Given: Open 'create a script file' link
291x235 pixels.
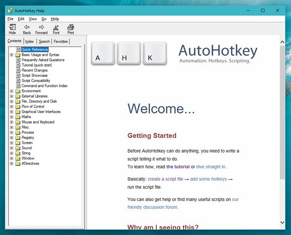Looking at the screenshot, I should tap(166, 179).
